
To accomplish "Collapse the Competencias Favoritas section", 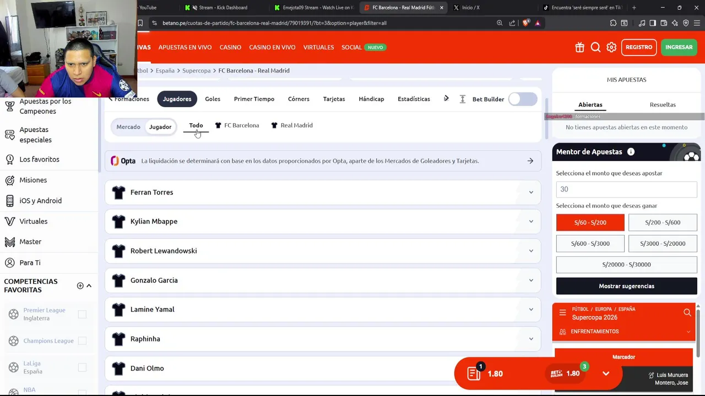I will [x=89, y=285].
